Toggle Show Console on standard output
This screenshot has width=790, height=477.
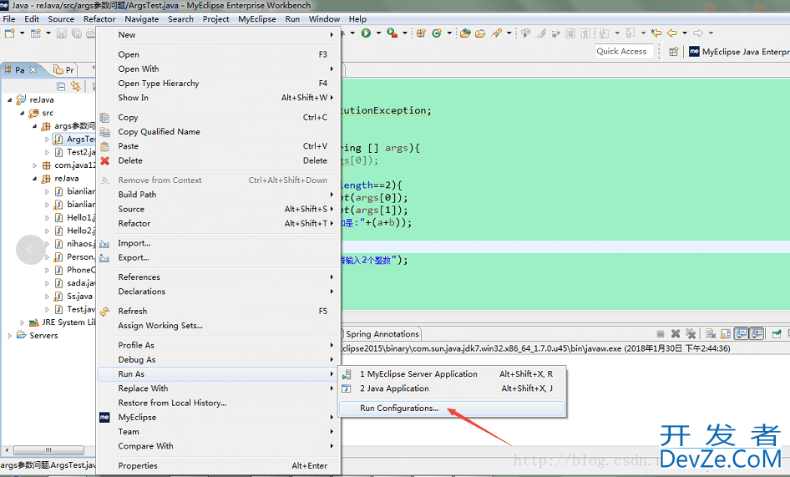pos(741,334)
